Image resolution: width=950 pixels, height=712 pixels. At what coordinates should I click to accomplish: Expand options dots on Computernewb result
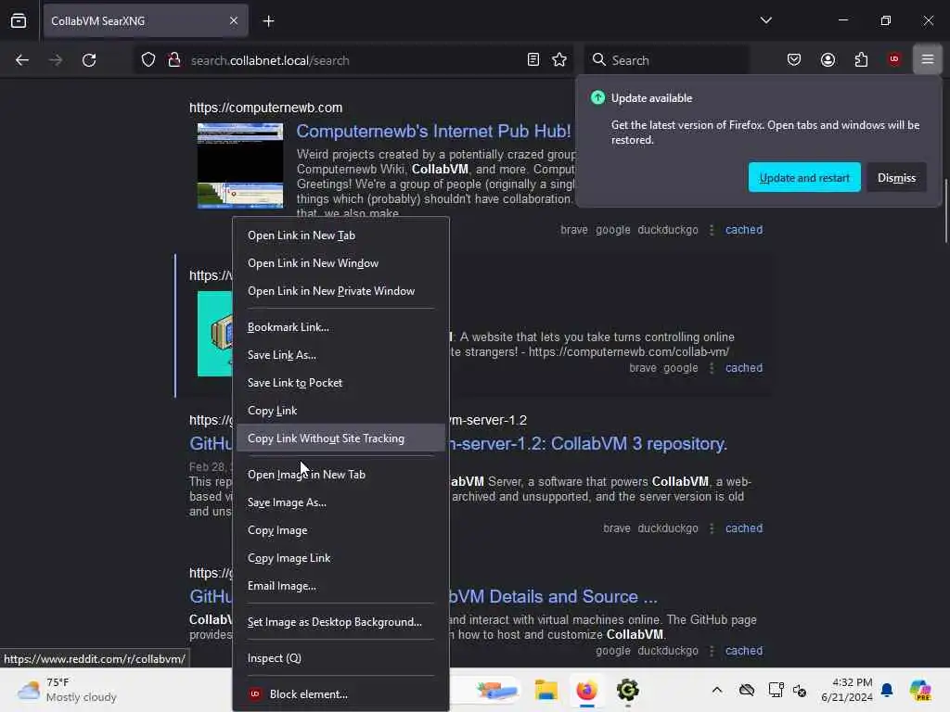712,230
